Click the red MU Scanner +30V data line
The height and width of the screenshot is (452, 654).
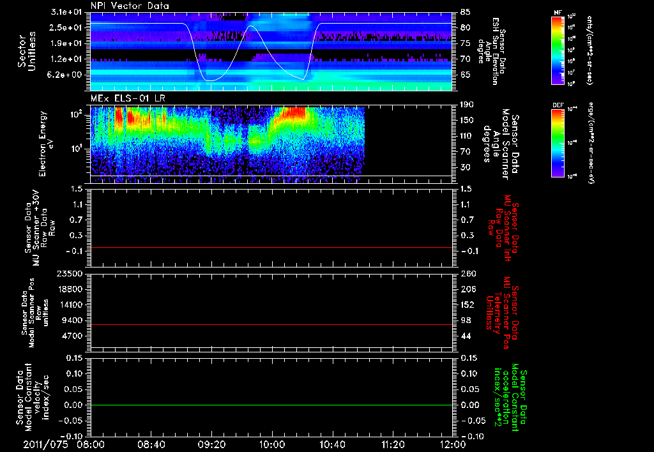click(271, 247)
